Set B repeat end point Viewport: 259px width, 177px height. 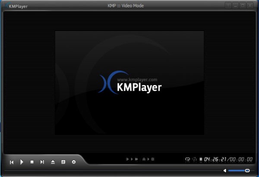153,159
